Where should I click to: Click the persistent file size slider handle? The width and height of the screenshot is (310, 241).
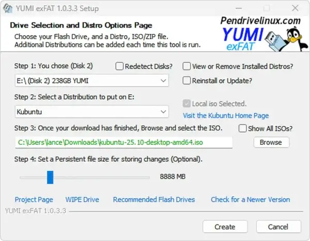pos(50,177)
